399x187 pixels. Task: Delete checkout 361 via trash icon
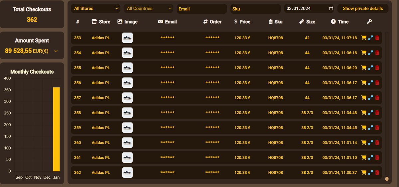(x=377, y=157)
